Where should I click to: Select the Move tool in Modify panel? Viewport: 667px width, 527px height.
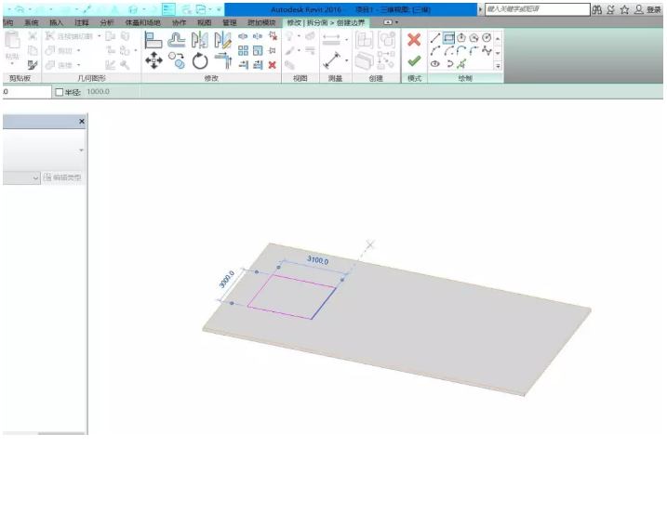click(153, 61)
